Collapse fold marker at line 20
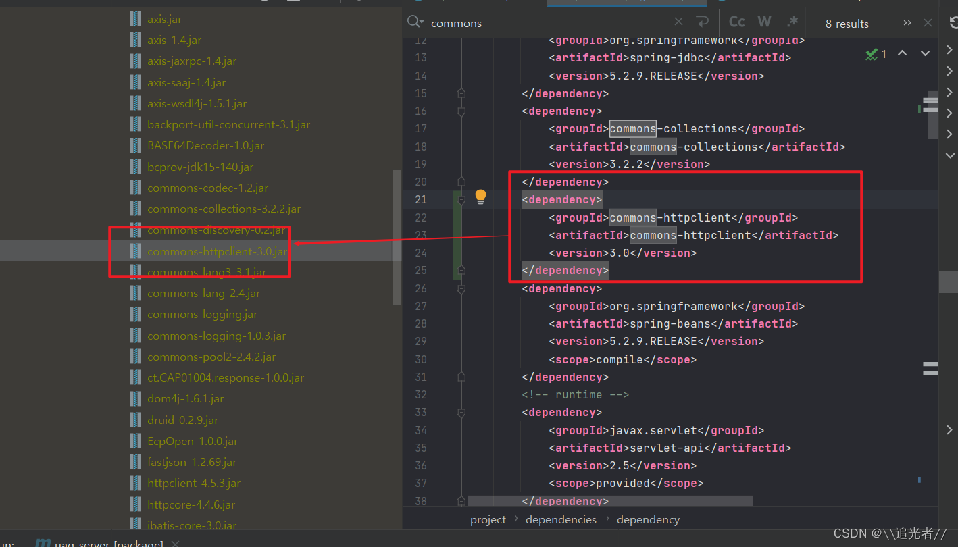The width and height of the screenshot is (958, 547). point(461,182)
